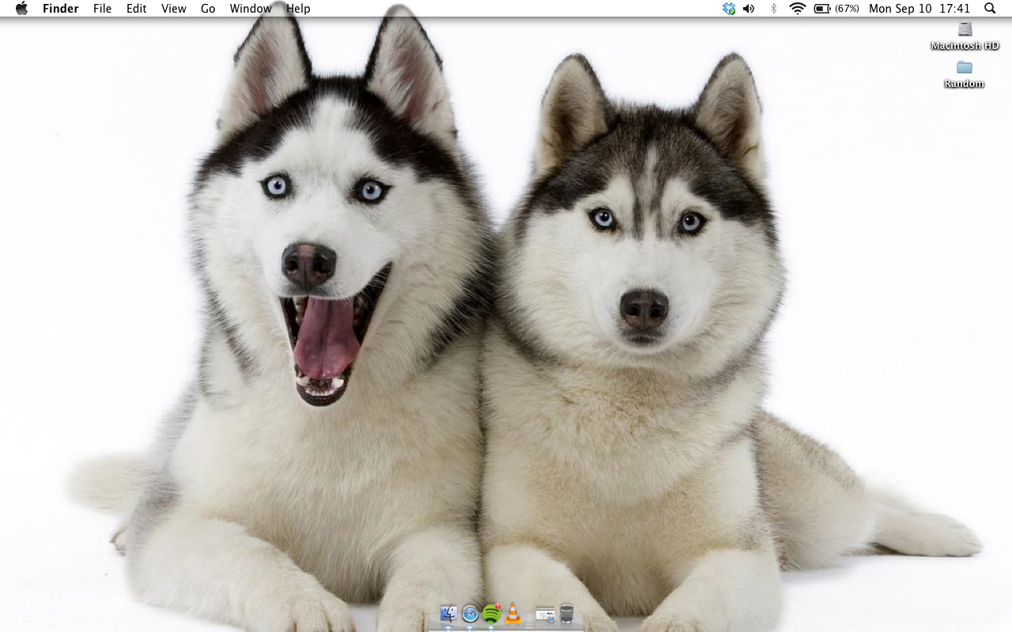The image size is (1012, 632).
Task: Open the Go menu
Action: coord(208,9)
